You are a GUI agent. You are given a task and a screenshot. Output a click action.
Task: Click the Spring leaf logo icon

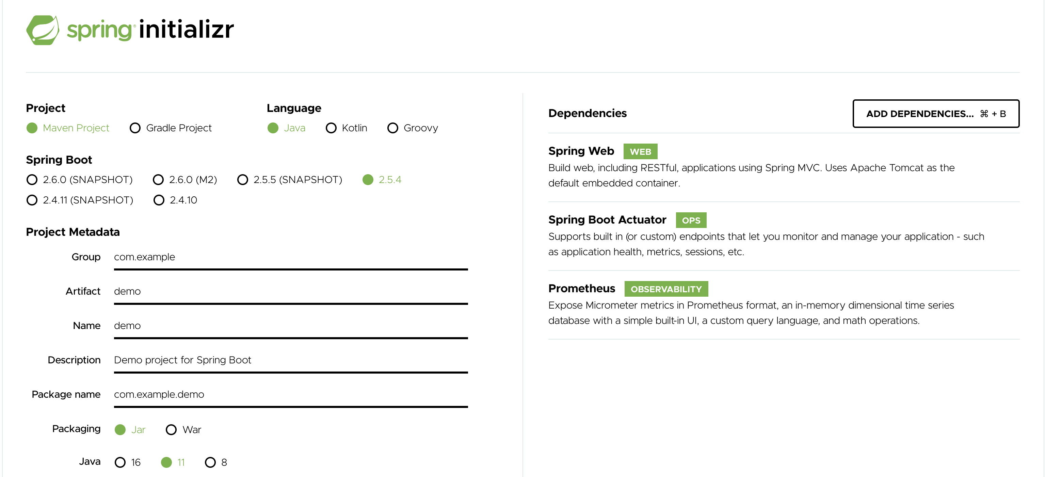click(x=43, y=30)
